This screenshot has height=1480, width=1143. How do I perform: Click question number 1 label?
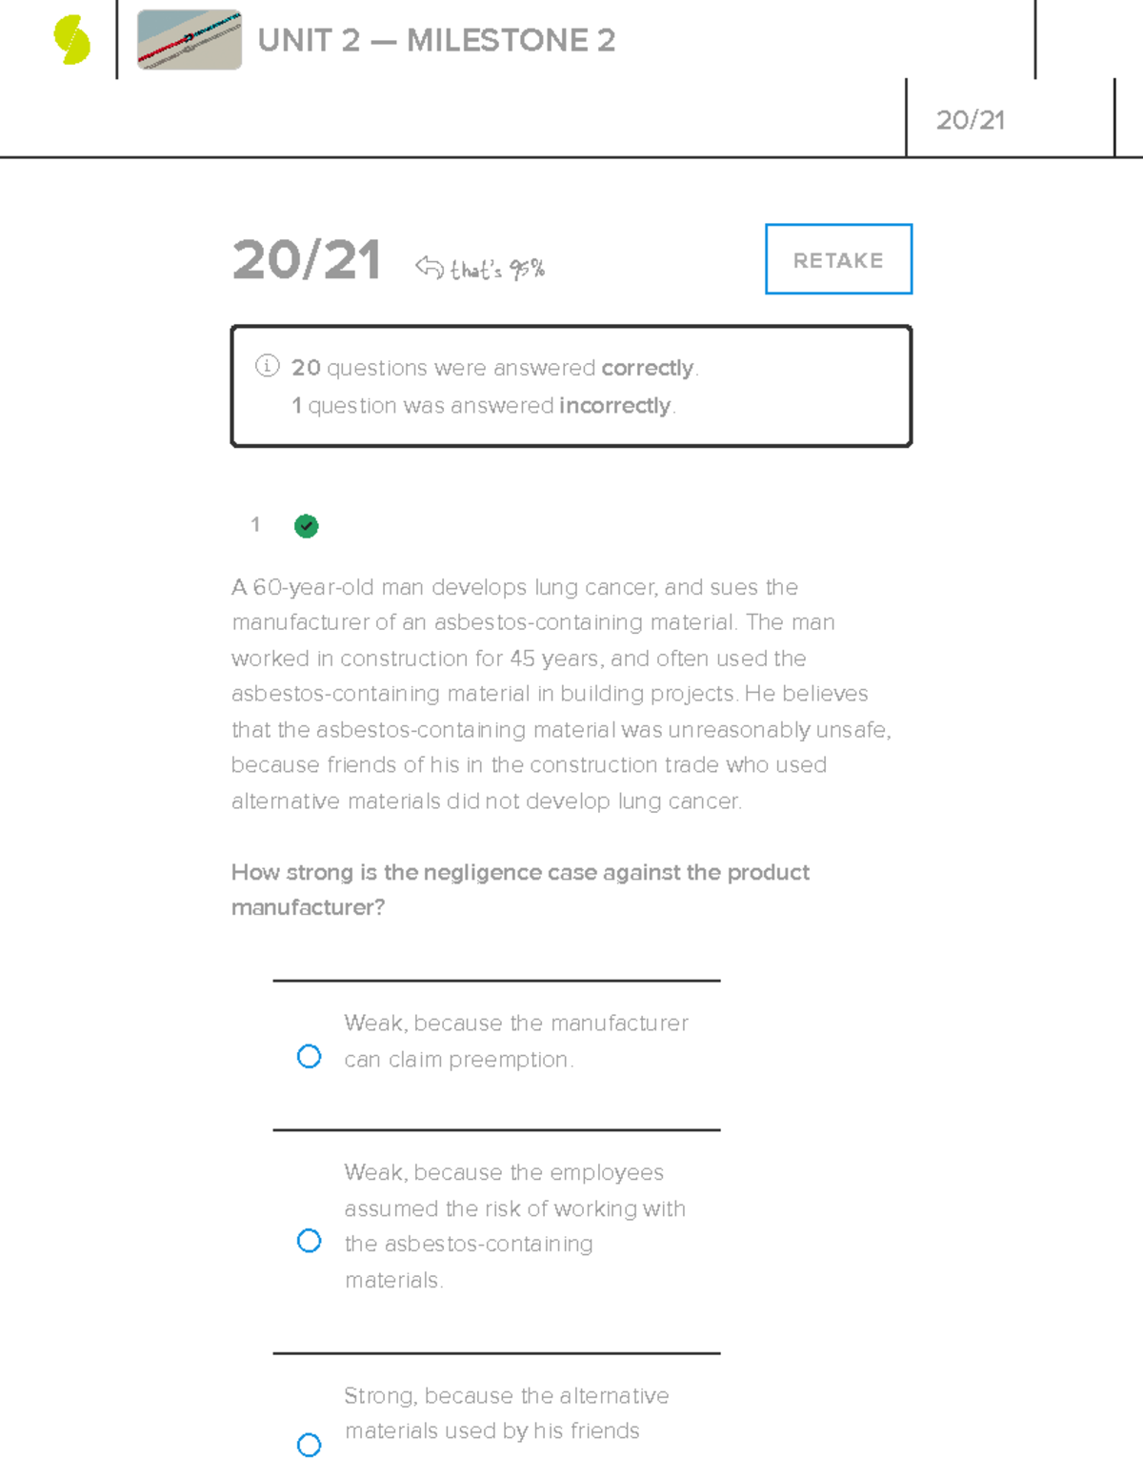[x=255, y=525]
